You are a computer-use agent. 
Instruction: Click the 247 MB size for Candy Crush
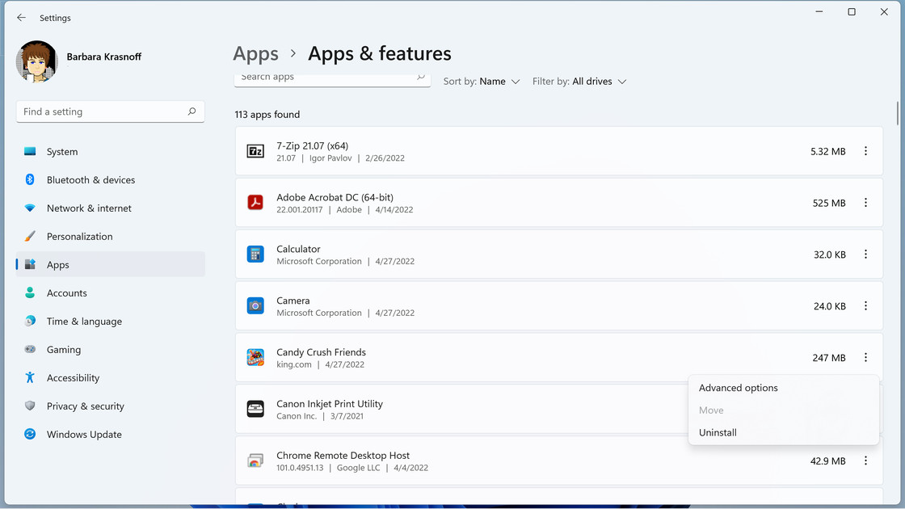pyautogui.click(x=829, y=358)
